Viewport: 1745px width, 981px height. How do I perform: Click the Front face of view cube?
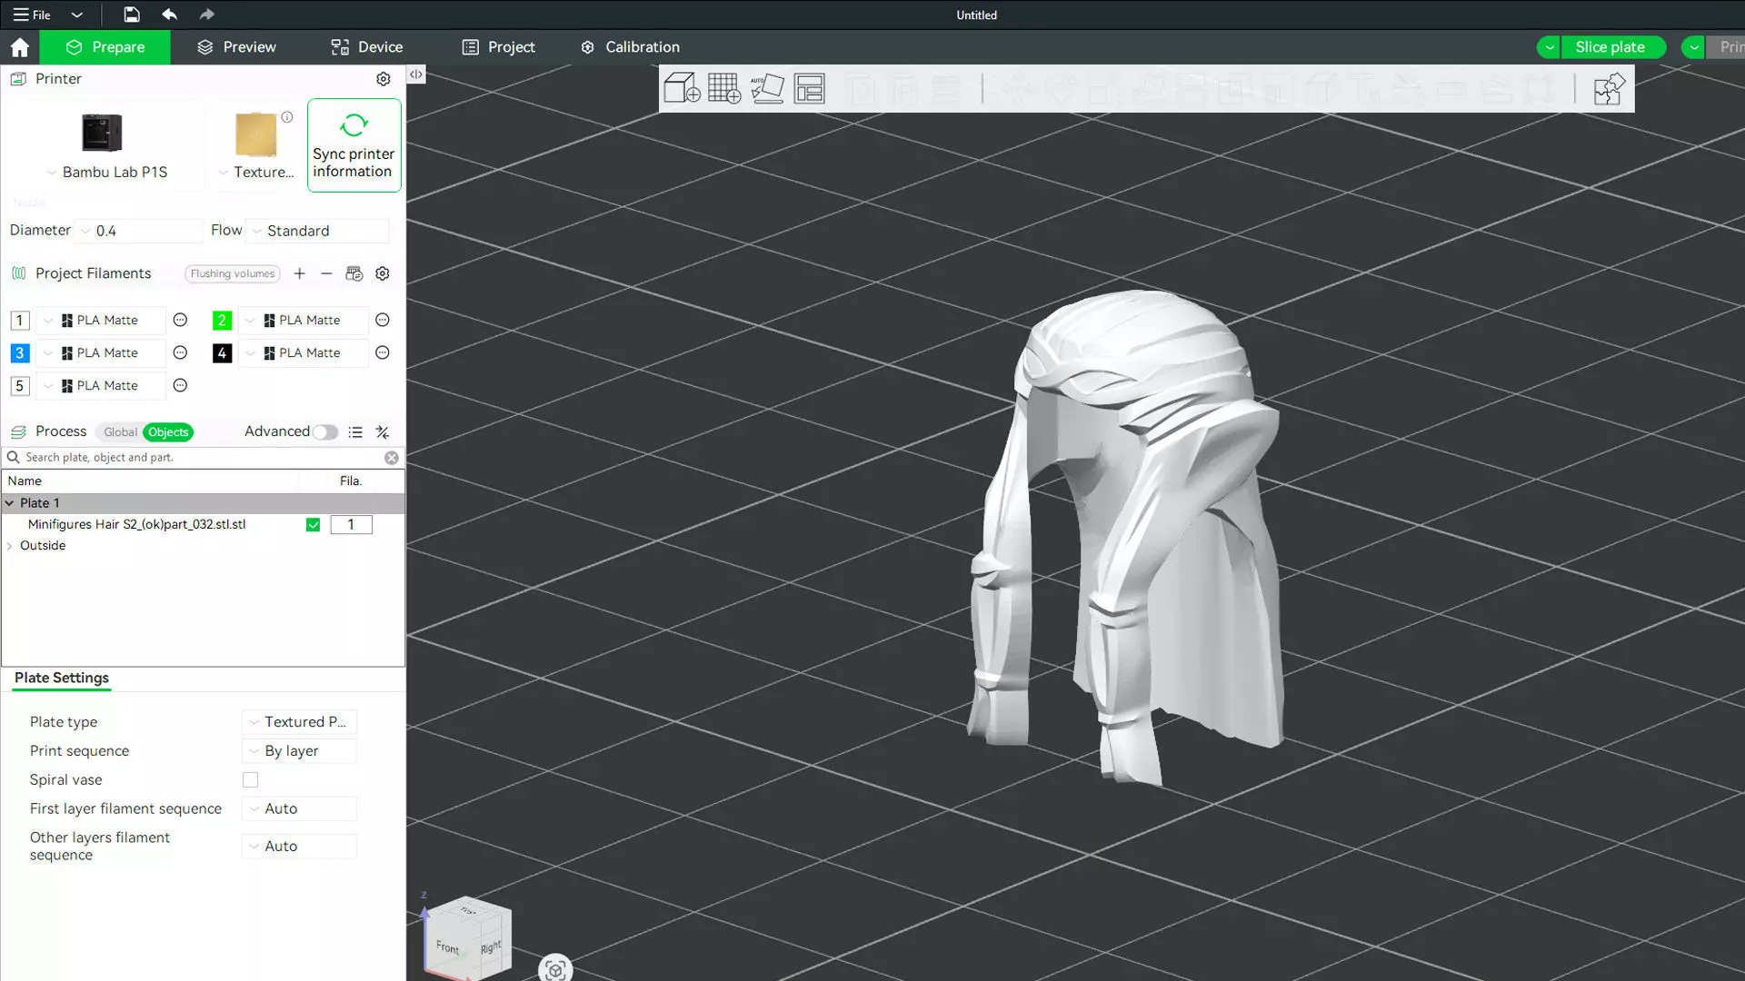[447, 947]
